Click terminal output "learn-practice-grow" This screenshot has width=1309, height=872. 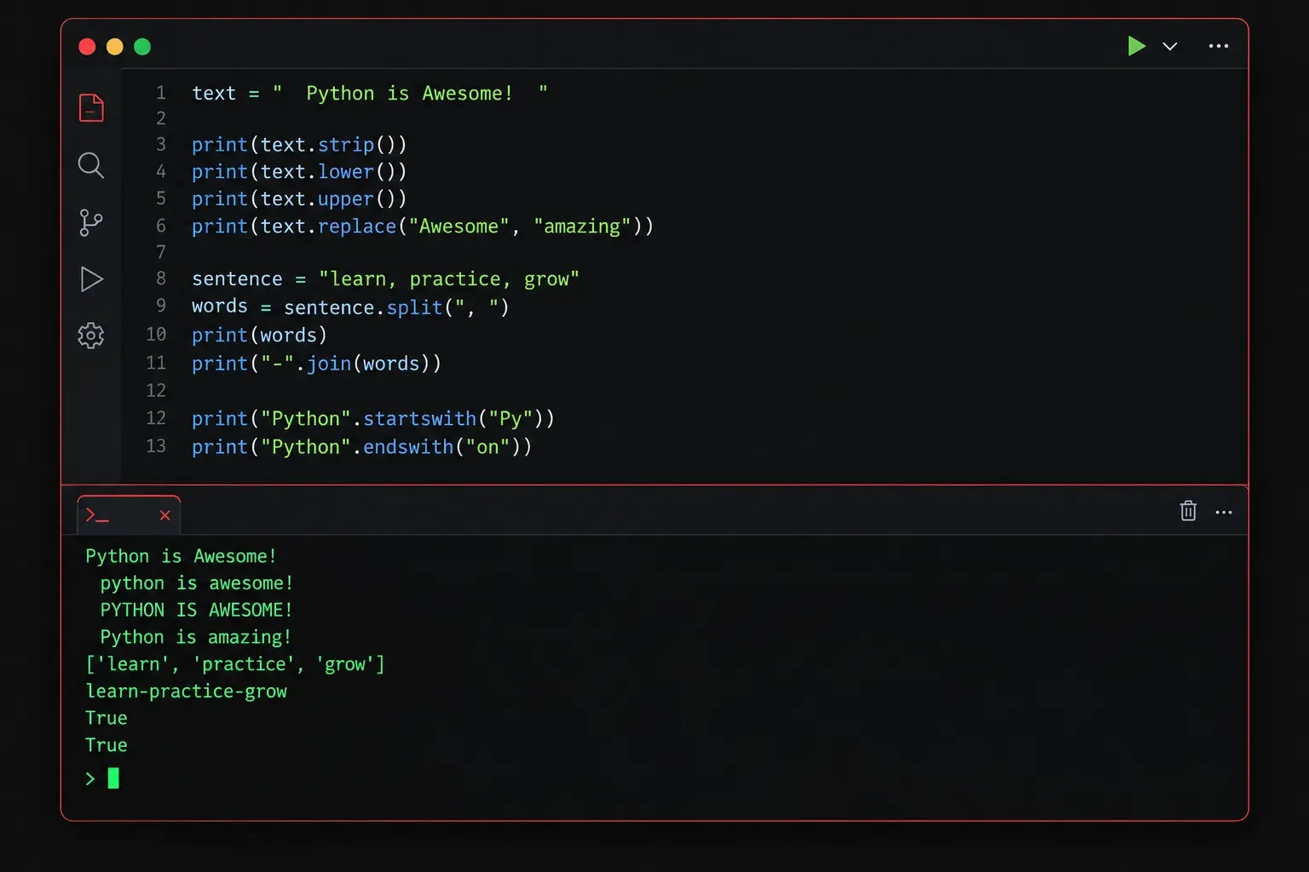click(187, 691)
